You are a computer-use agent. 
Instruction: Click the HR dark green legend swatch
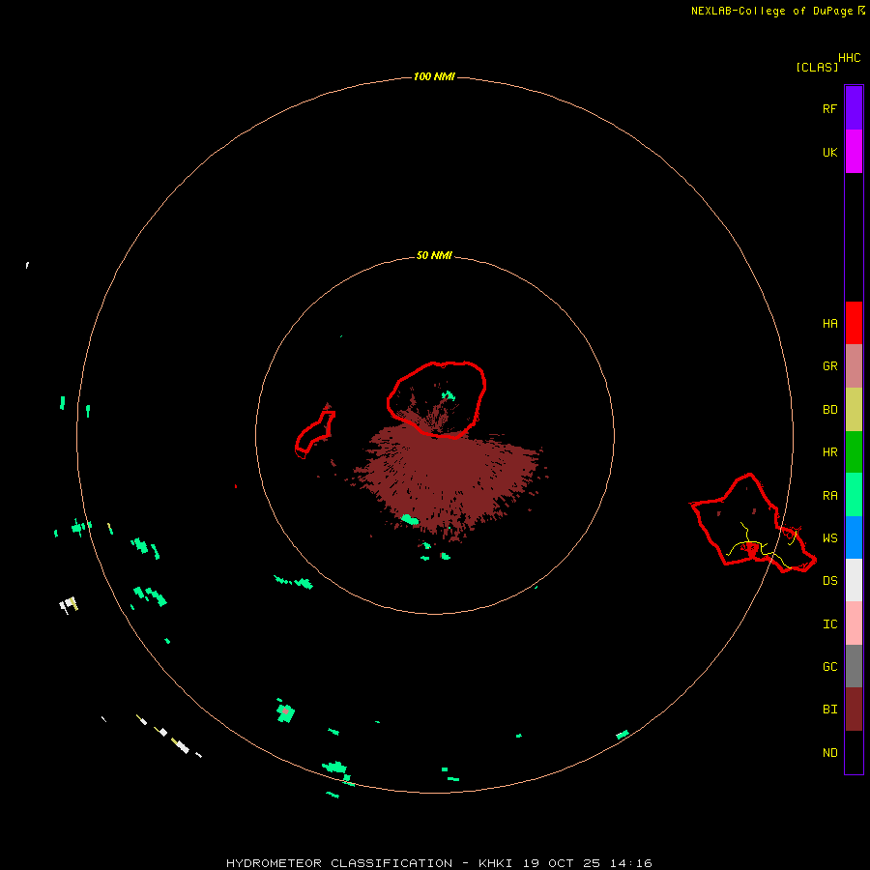854,452
